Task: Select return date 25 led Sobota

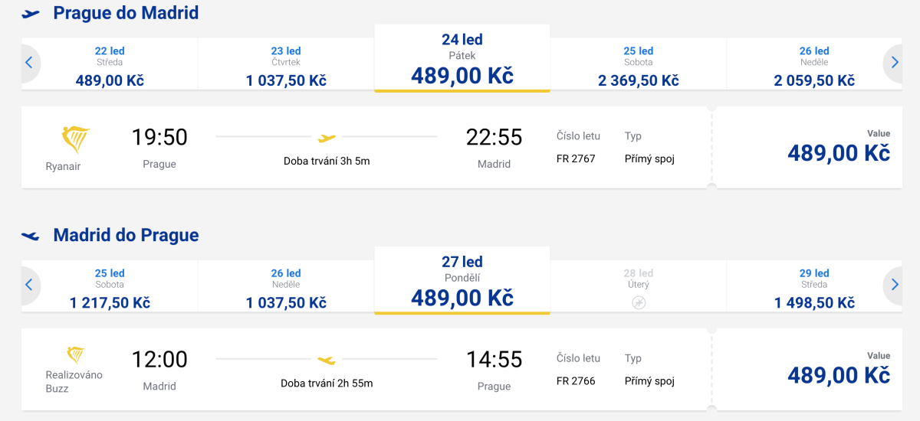Action: click(x=110, y=288)
